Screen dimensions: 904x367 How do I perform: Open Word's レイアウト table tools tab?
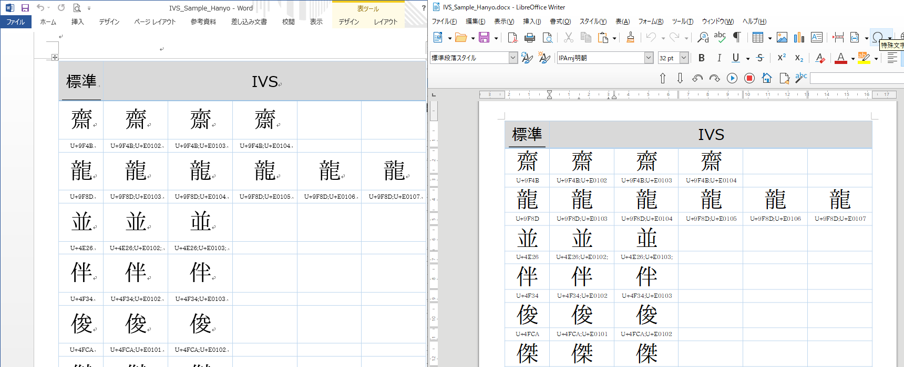coord(385,21)
